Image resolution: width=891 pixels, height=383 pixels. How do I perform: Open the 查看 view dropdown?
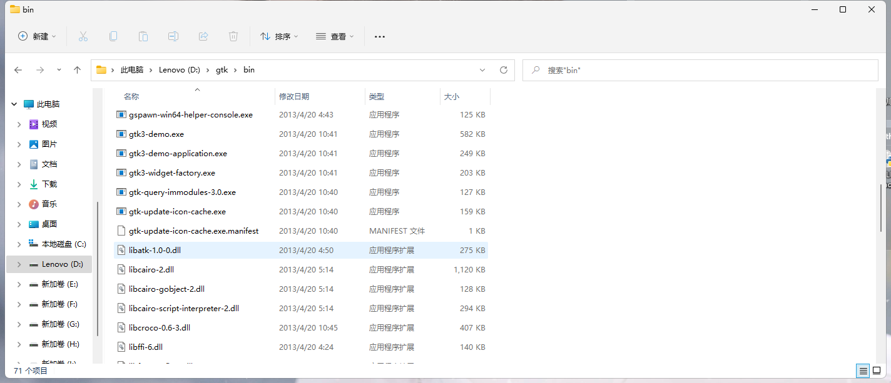click(335, 36)
